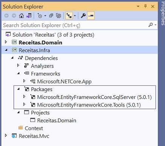Toggle Track Active Item tree icon
The height and width of the screenshot is (146, 165).
pos(69,16)
